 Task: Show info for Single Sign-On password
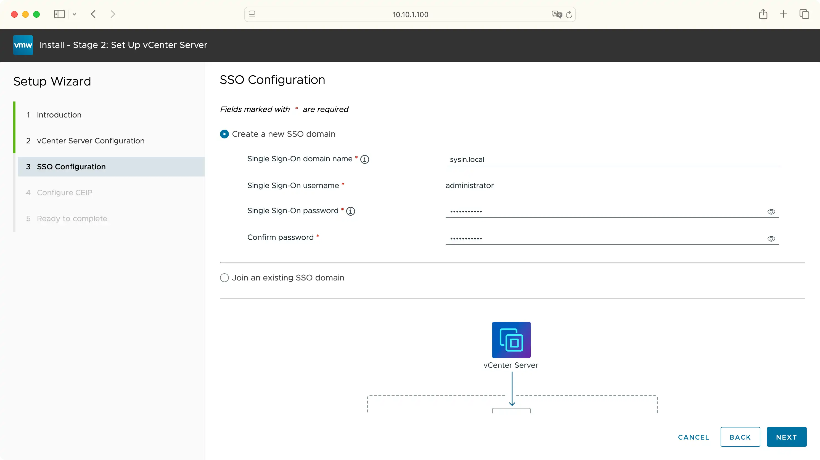(350, 211)
